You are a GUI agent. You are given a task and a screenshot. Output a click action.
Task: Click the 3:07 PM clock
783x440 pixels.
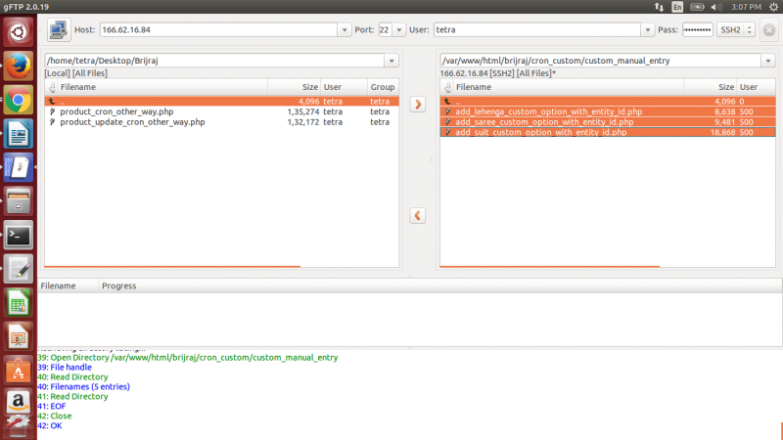(x=746, y=7)
